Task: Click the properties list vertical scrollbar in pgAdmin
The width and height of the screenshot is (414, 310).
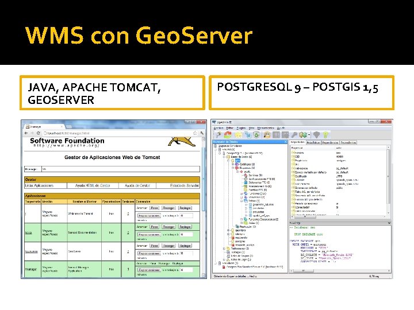Action: [388, 181]
